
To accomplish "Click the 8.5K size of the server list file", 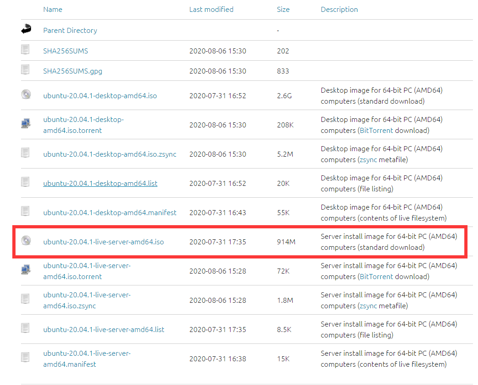I will [x=284, y=330].
